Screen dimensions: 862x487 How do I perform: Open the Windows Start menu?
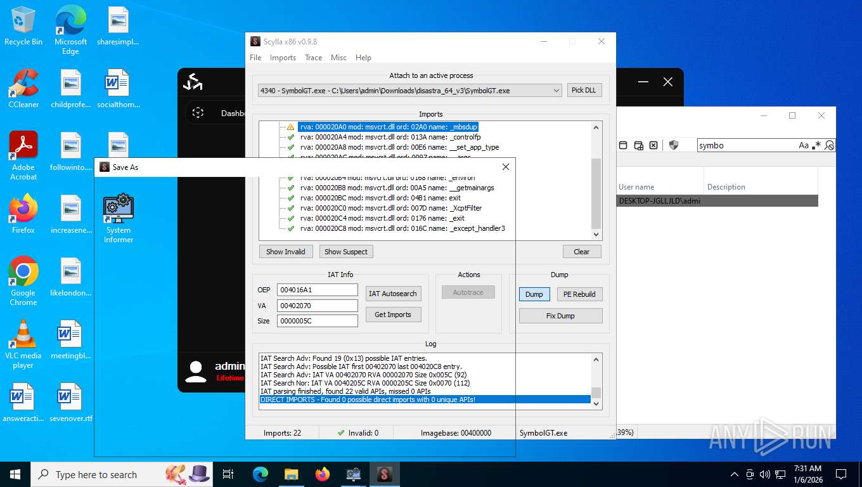(15, 474)
